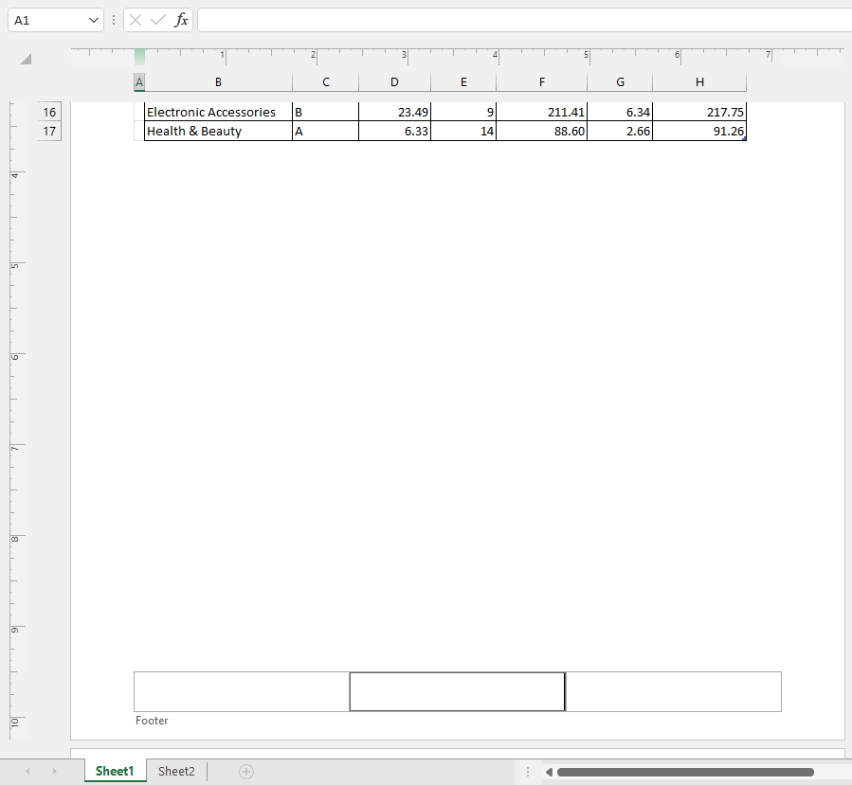This screenshot has width=852, height=785.
Task: Switch to the Sheet2 tab
Action: coord(175,771)
